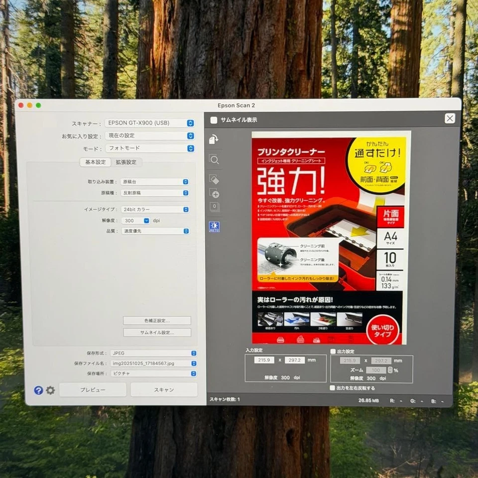The image size is (478, 478).
Task: Toggle the AUTO exposure icon
Action: [214, 227]
